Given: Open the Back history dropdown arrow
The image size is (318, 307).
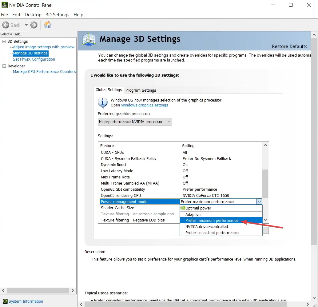Looking at the screenshot, I should (x=26, y=25).
